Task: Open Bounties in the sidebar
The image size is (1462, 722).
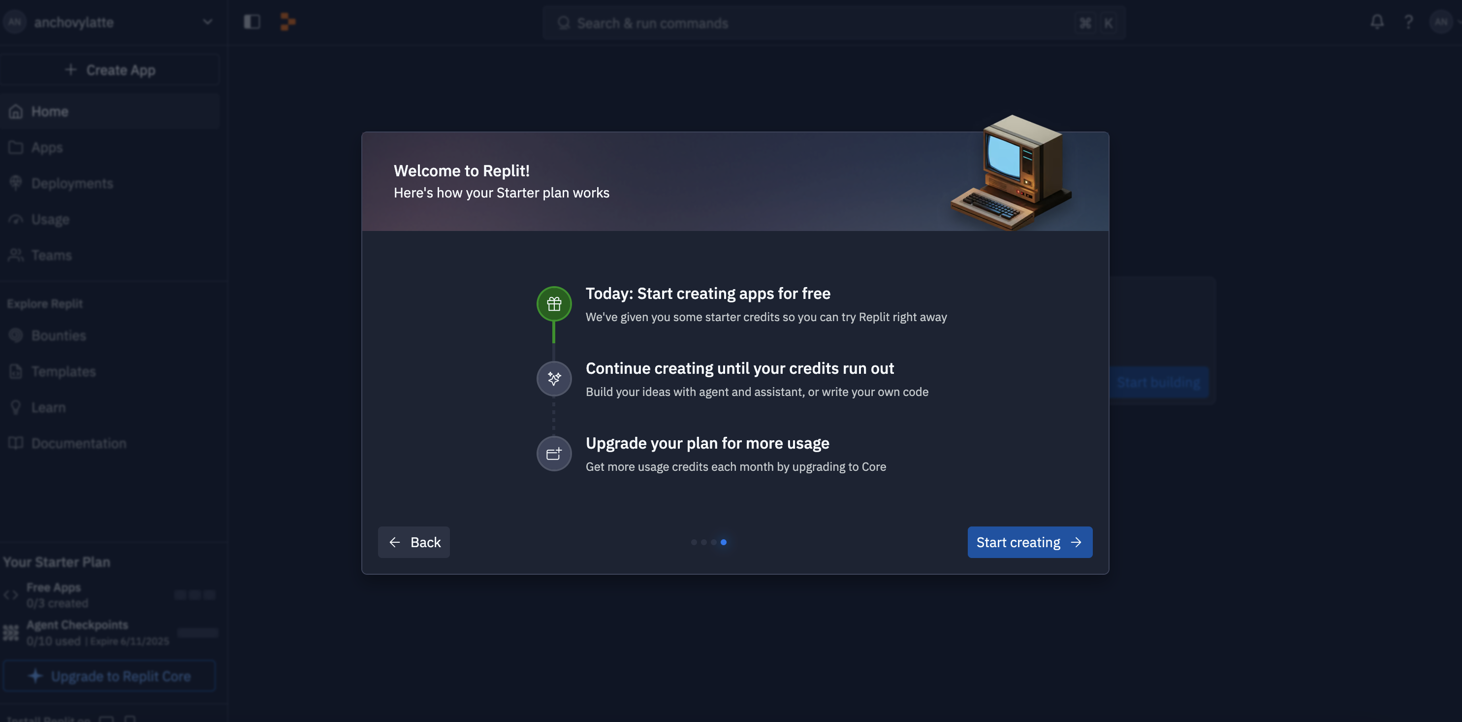Action: (x=110, y=335)
